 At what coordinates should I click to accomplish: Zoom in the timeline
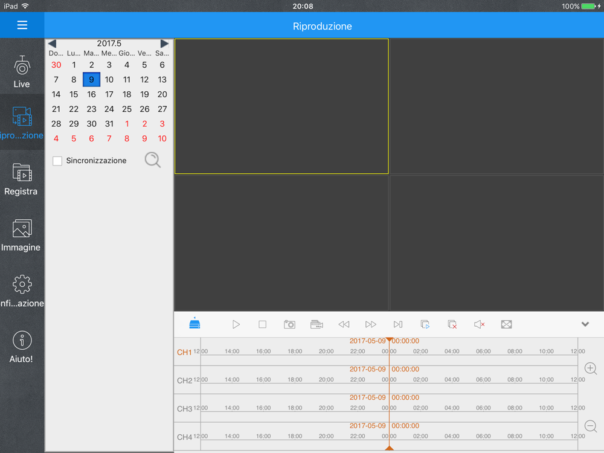(591, 368)
